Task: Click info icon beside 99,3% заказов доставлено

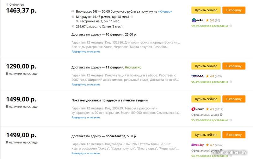Action: (231, 26)
